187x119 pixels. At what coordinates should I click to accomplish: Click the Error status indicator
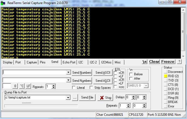(x=166, y=106)
